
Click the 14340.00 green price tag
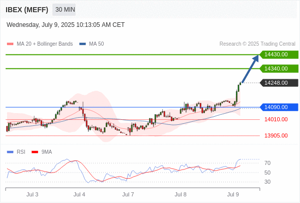[279, 69]
